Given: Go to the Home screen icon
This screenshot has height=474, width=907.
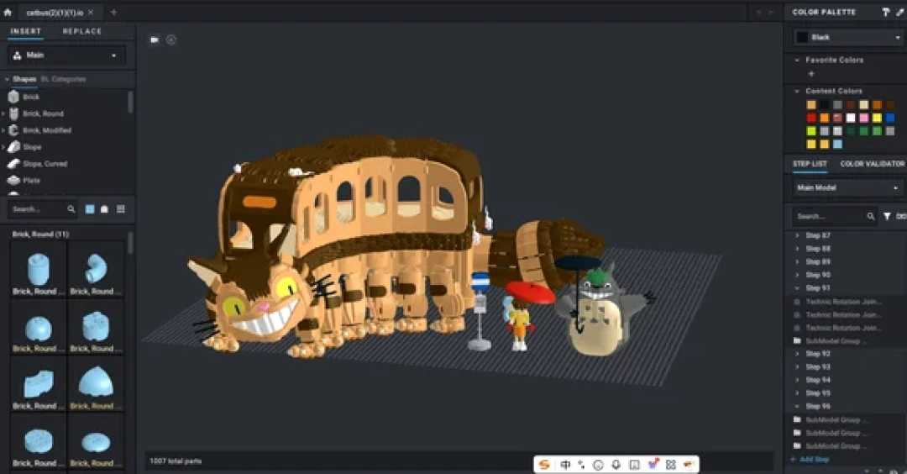Looking at the screenshot, I should pos(8,12).
